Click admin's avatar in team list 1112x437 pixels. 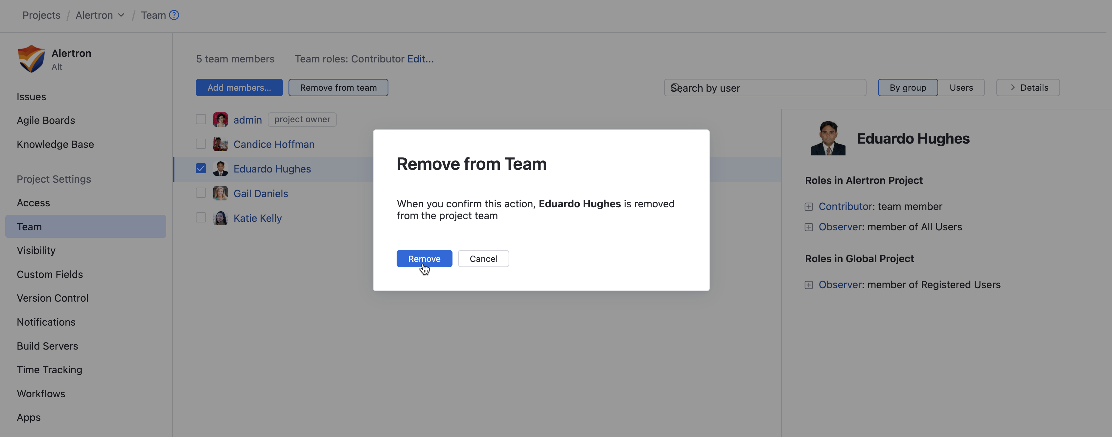tap(220, 120)
